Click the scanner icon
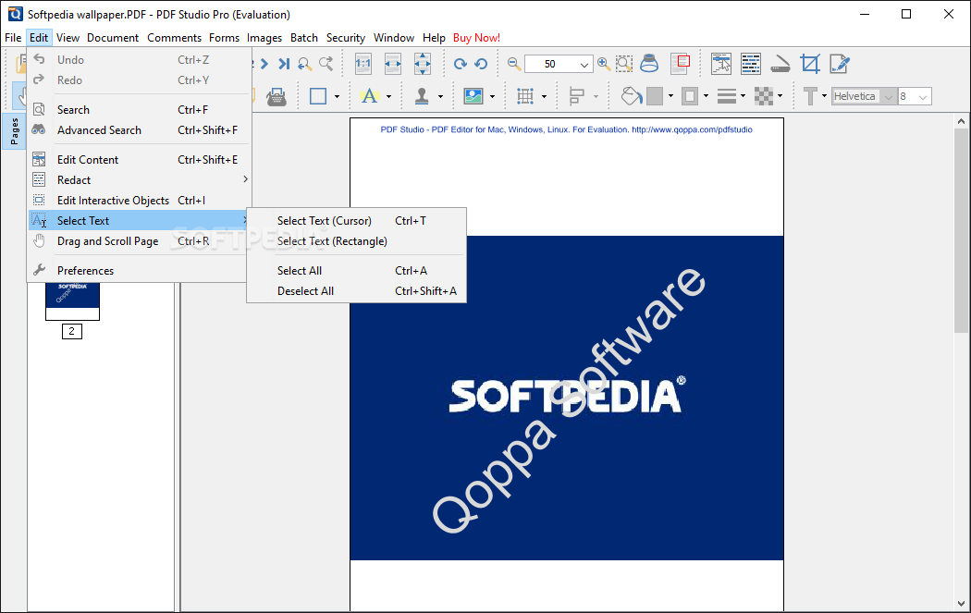Image resolution: width=971 pixels, height=613 pixels. click(780, 64)
